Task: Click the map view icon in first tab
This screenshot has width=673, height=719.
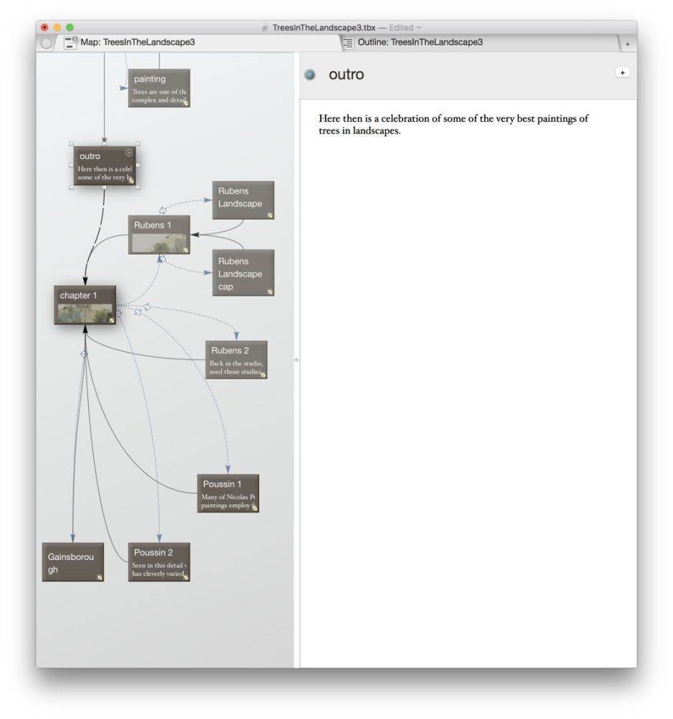Action: pos(71,43)
